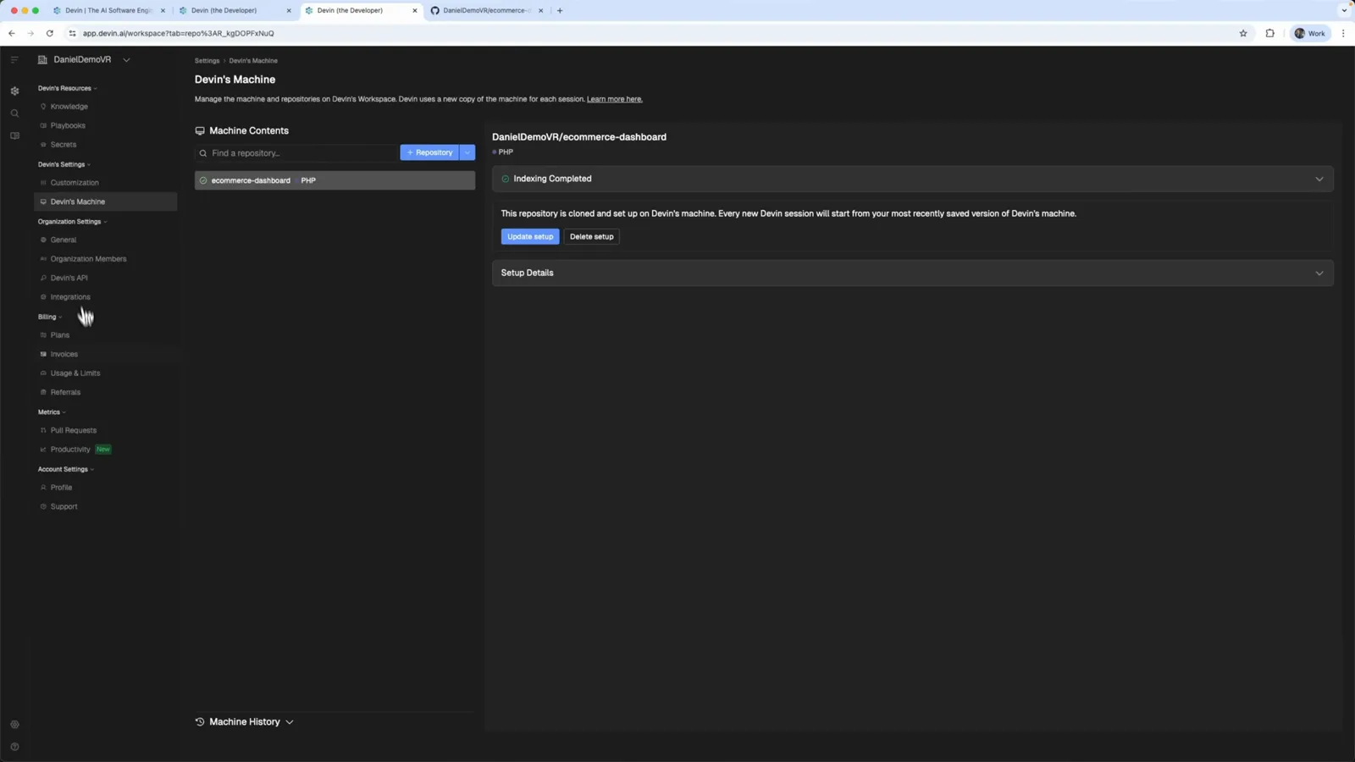This screenshot has height=762, width=1355.
Task: Open billing Plans page
Action: click(x=106, y=335)
